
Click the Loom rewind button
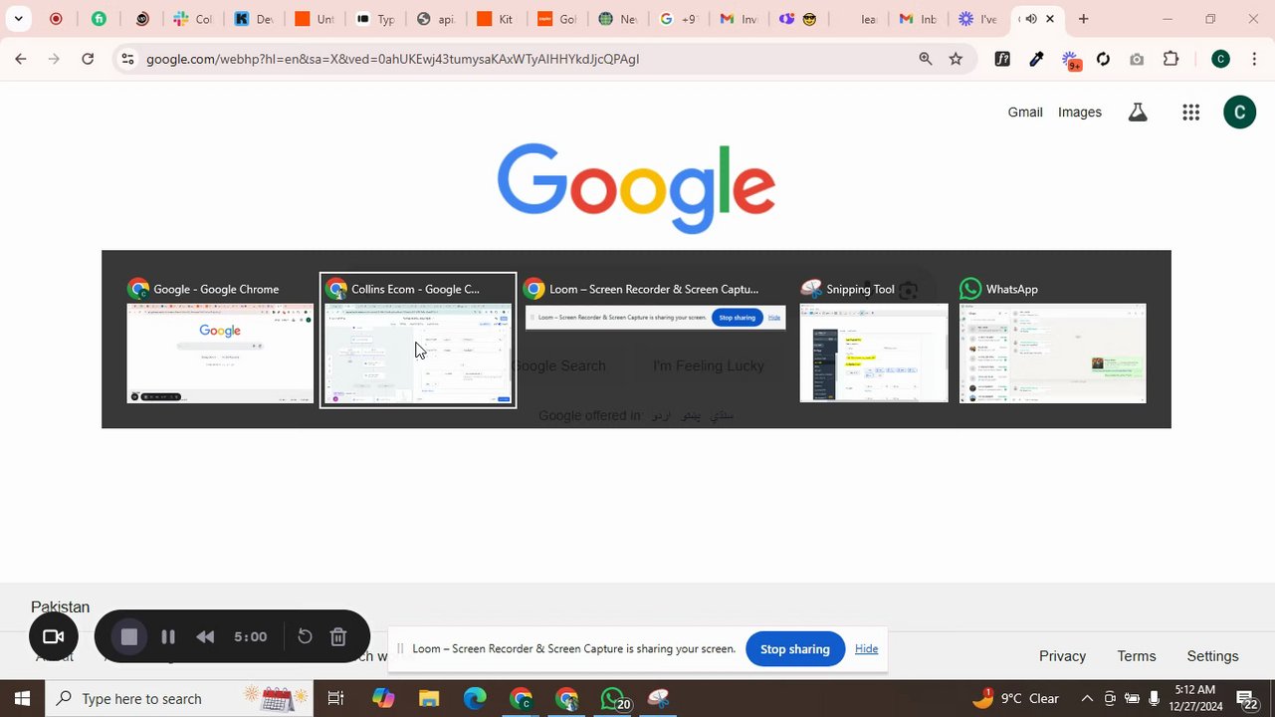(x=205, y=637)
